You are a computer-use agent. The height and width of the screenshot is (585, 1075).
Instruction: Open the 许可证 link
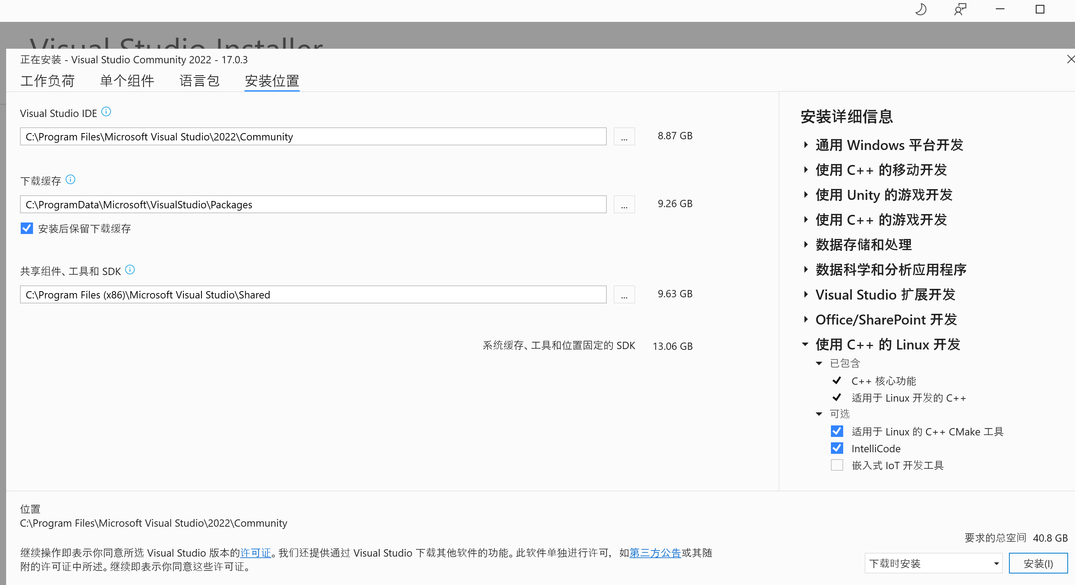(256, 553)
